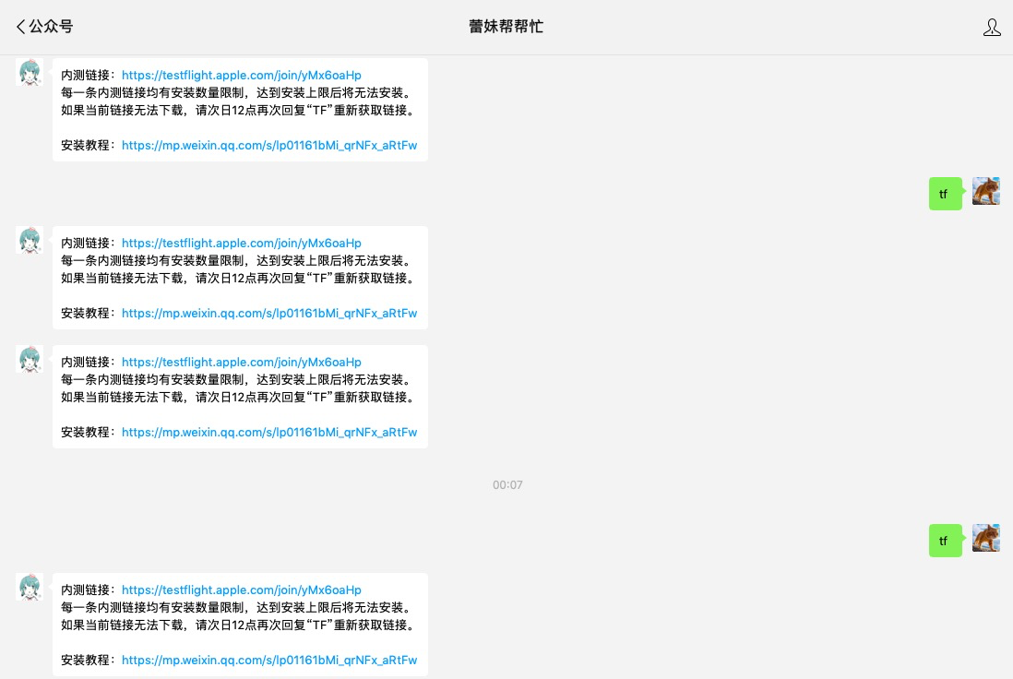The height and width of the screenshot is (679, 1013).
Task: Click the bot avatar beside the bottom message
Action: pyautogui.click(x=30, y=588)
